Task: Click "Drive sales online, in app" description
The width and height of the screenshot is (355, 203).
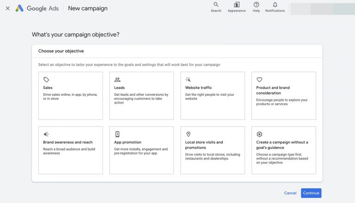Action: pyautogui.click(x=70, y=97)
